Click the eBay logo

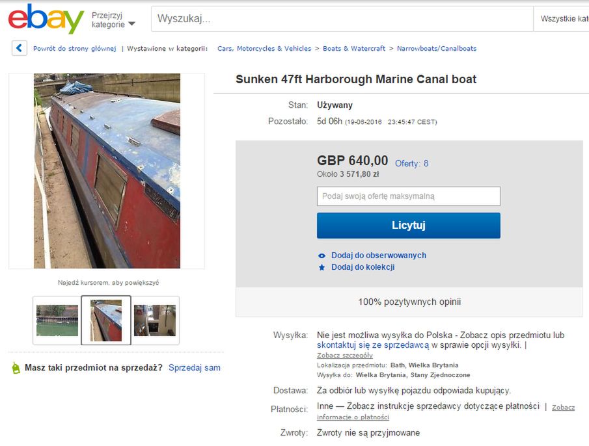(46, 19)
